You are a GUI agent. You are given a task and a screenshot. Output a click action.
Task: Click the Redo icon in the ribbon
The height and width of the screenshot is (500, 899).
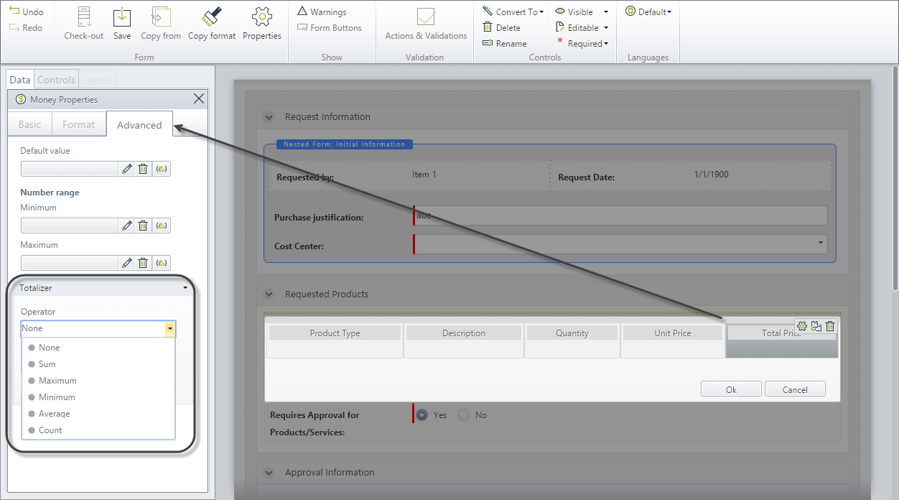pos(14,27)
